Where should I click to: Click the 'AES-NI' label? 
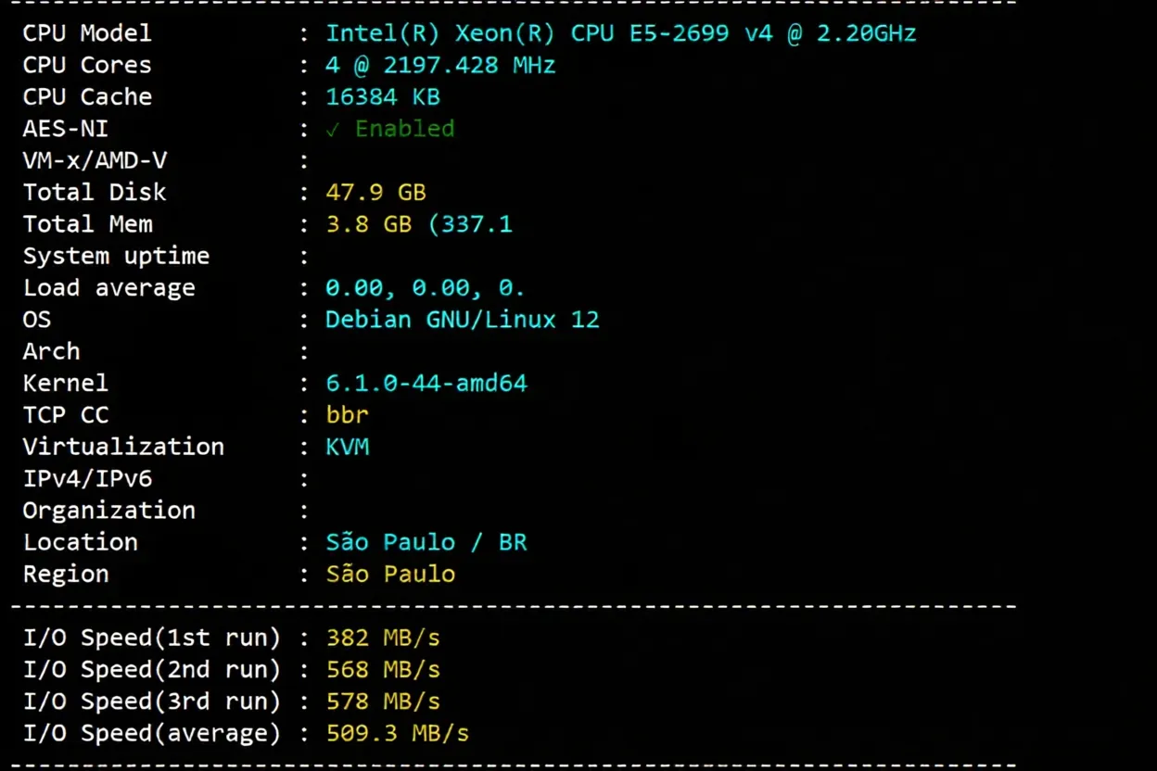pos(66,129)
